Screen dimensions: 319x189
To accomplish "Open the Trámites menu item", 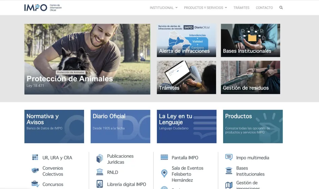I will (241, 8).
